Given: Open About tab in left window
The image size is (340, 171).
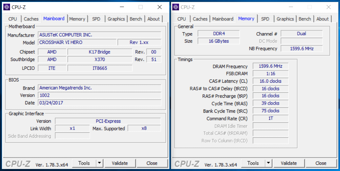Looking at the screenshot, I should pyautogui.click(x=154, y=19).
